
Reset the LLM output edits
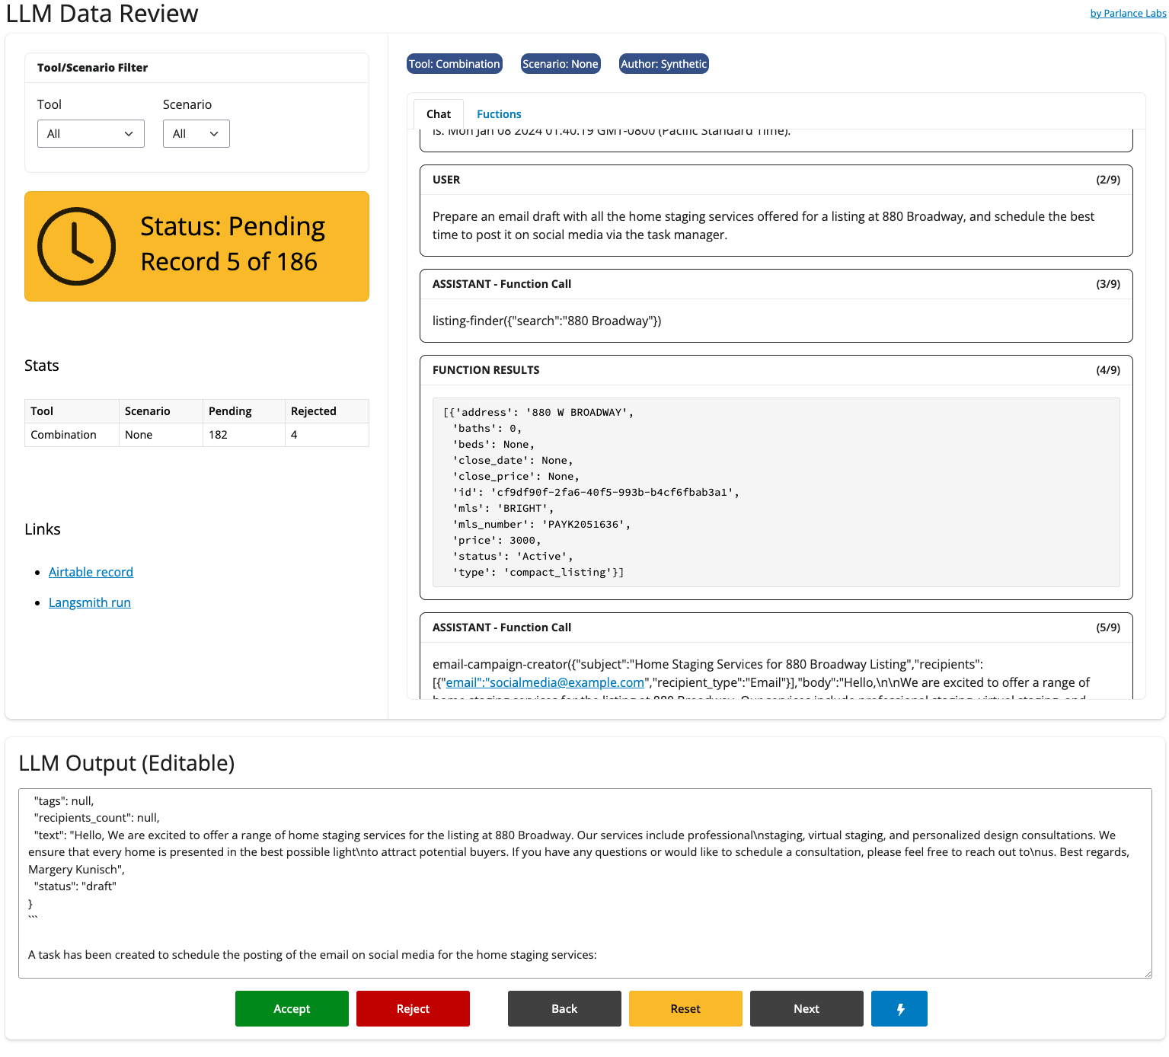[685, 1008]
